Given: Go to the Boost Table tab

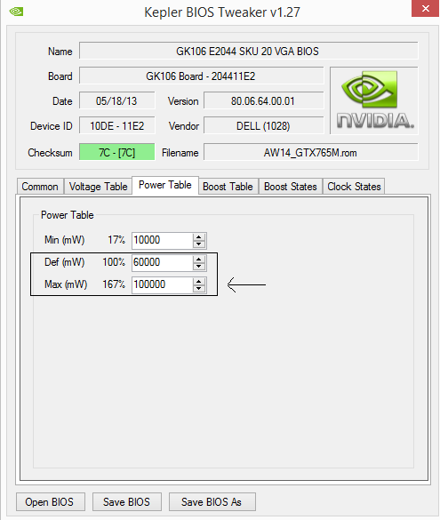Looking at the screenshot, I should point(228,187).
